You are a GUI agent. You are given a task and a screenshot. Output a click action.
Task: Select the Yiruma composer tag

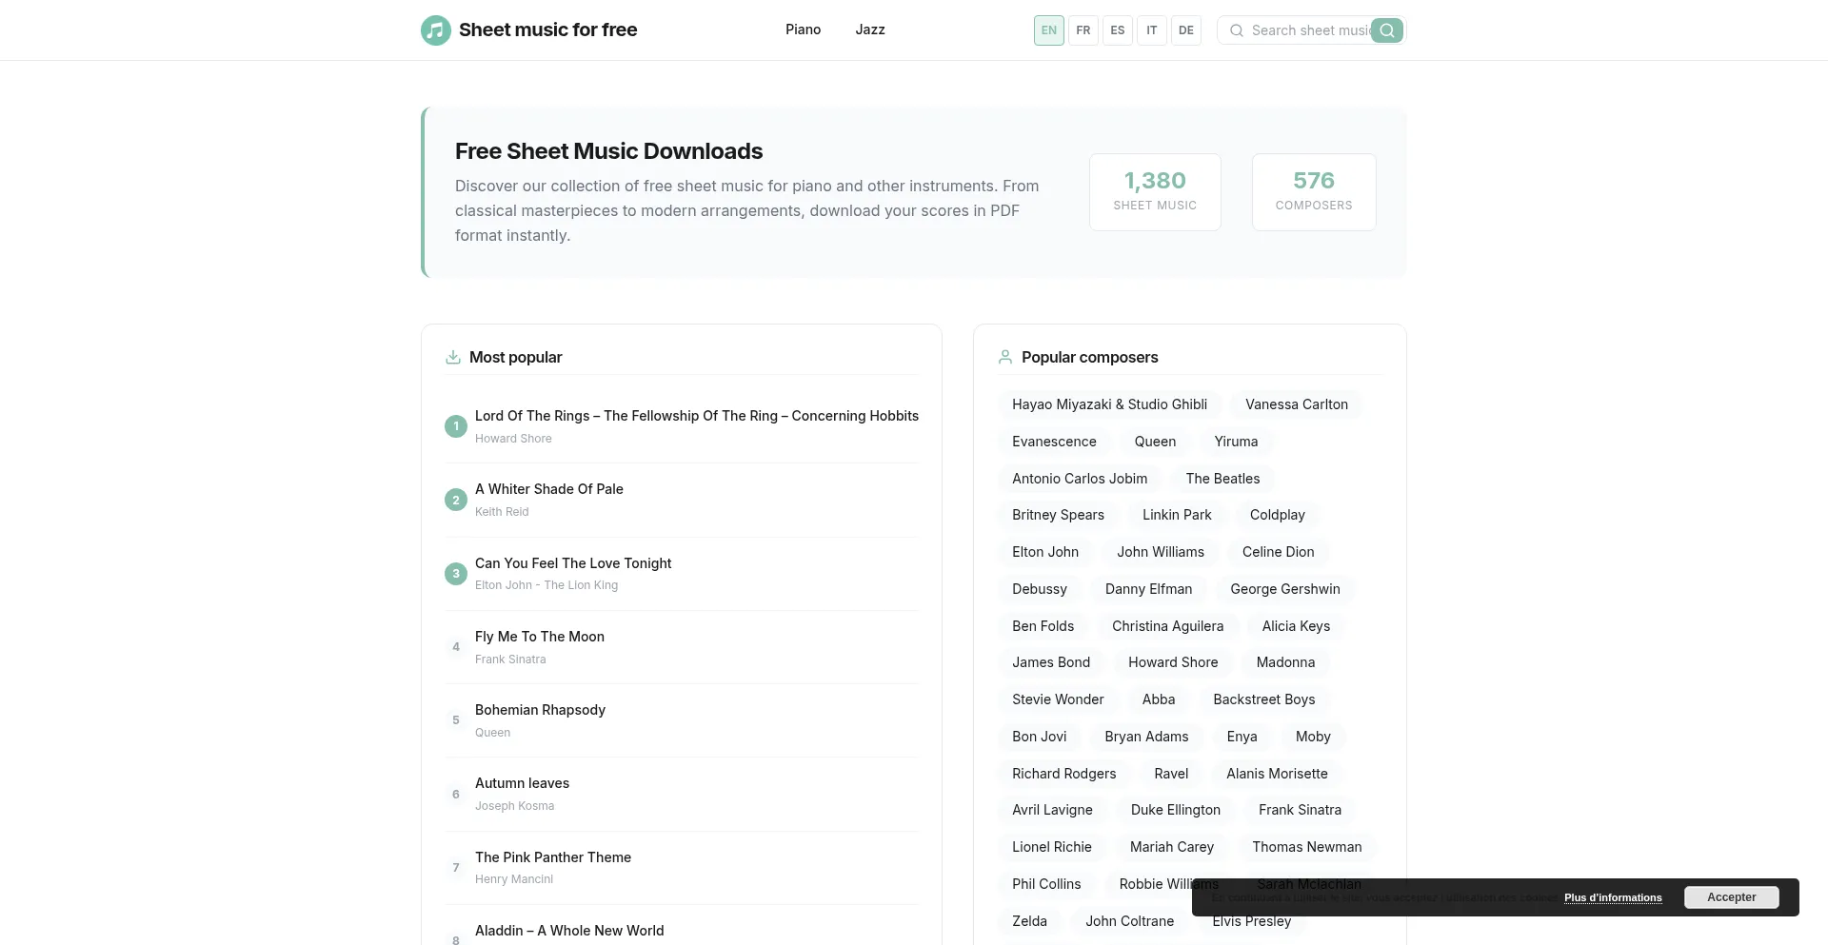pyautogui.click(x=1236, y=442)
